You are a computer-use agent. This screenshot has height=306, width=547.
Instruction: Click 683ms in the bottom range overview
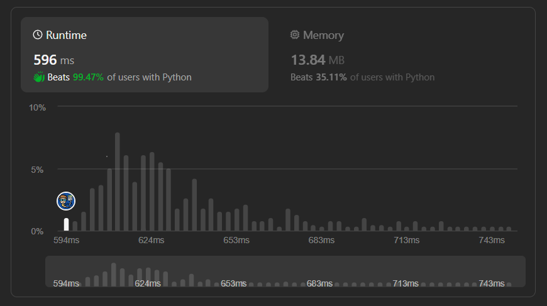[x=319, y=283]
